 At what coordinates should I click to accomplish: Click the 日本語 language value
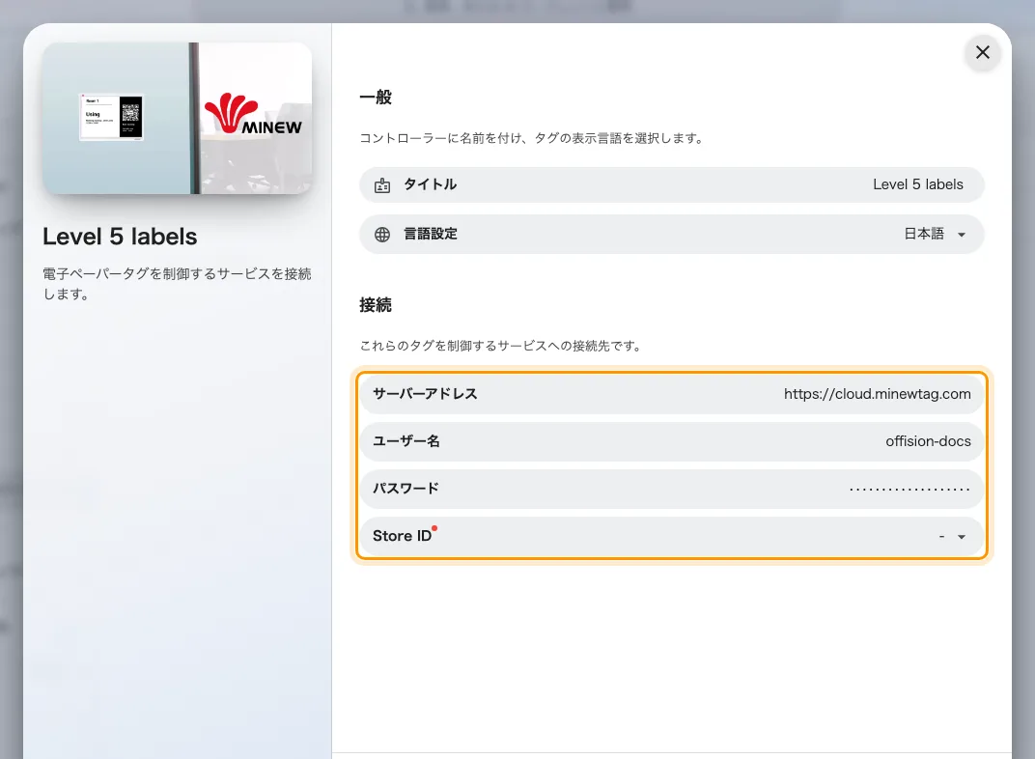pyautogui.click(x=923, y=234)
